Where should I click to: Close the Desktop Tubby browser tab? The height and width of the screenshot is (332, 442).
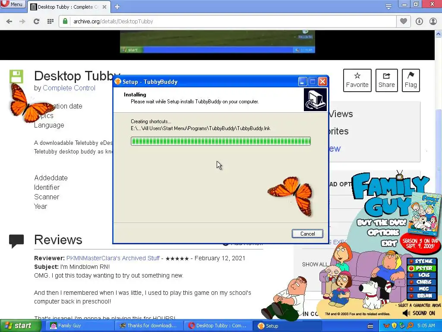tap(104, 7)
